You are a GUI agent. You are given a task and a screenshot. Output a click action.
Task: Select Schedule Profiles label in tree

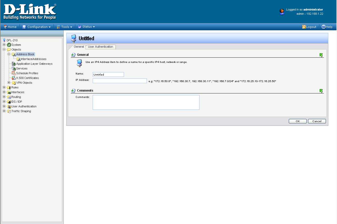27,73
